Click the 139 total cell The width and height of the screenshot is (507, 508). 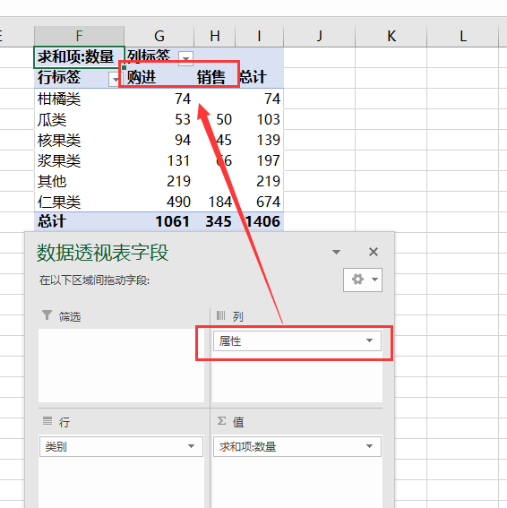pos(259,140)
